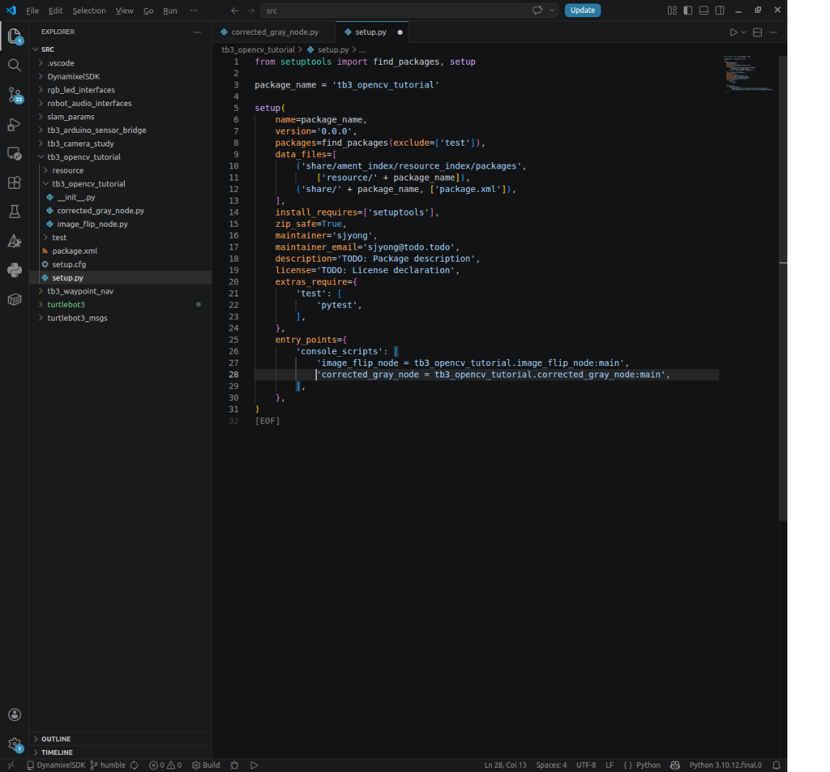Open the Selection menu
The image size is (830, 772).
click(x=89, y=11)
